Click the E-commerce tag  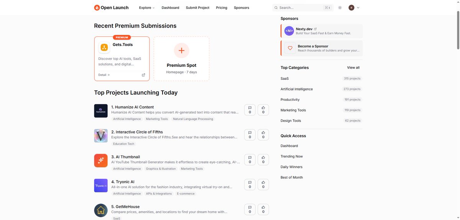(x=186, y=194)
